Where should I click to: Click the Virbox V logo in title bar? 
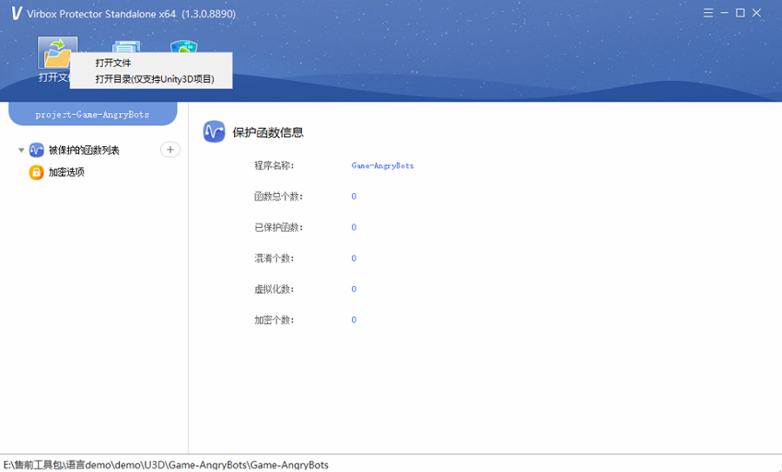click(17, 14)
